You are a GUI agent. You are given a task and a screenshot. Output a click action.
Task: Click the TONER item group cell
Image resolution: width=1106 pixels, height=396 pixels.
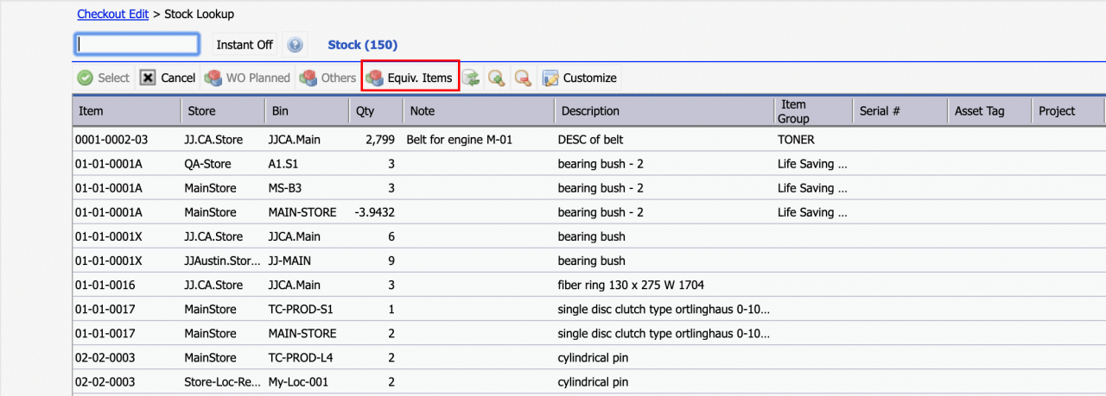click(x=796, y=139)
